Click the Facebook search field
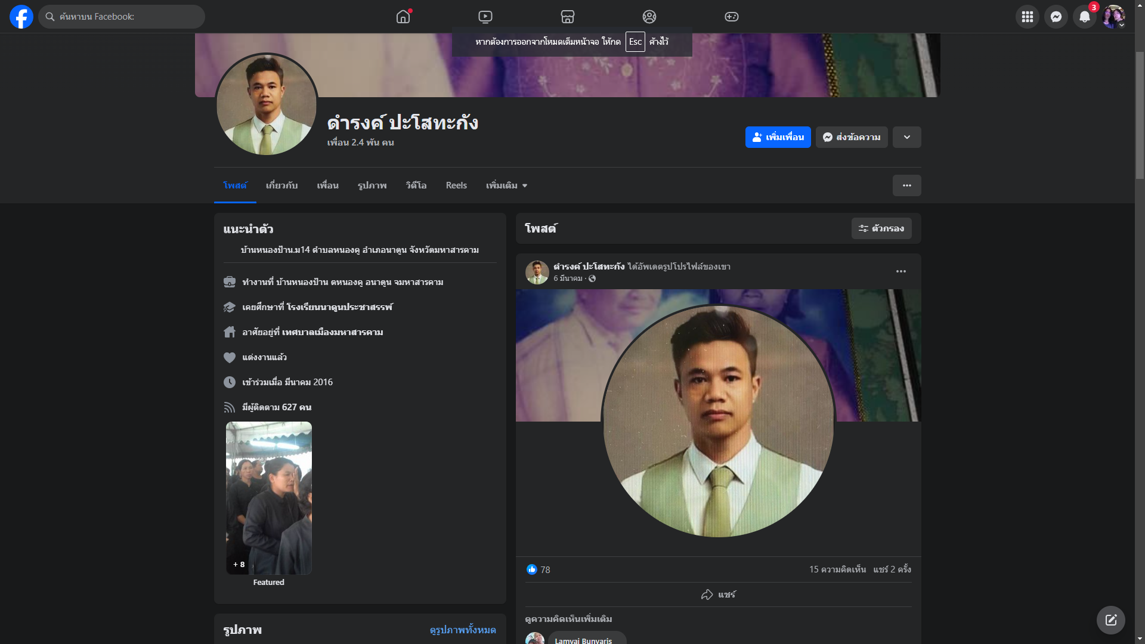1145x644 pixels. [x=122, y=17]
